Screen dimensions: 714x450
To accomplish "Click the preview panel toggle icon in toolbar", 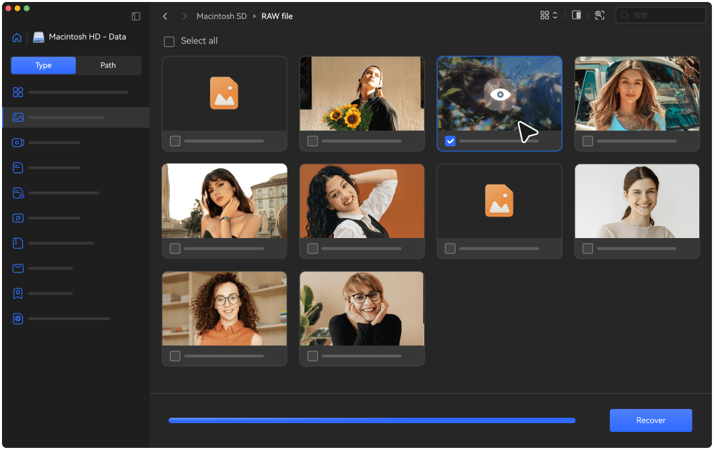I will click(x=576, y=15).
